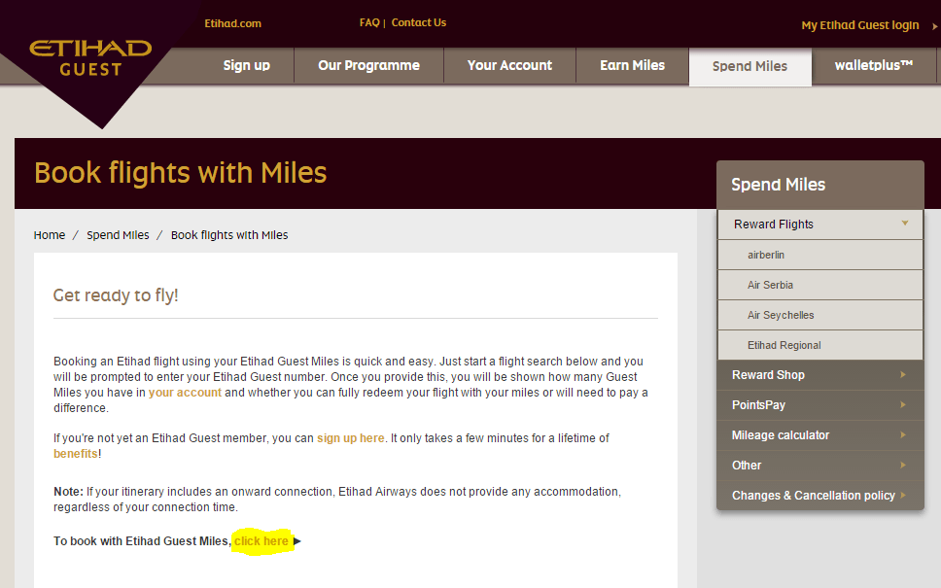Screen dimensions: 941x588
Task: Select Air Serbia in the sidebar
Action: click(x=820, y=285)
